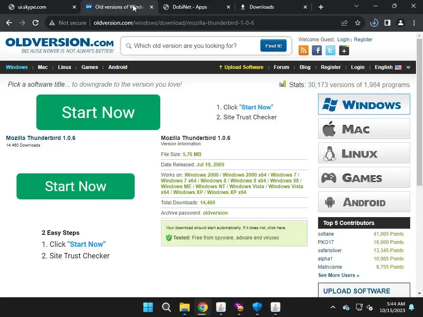Click Register link next to Welcome Guest

(363, 40)
